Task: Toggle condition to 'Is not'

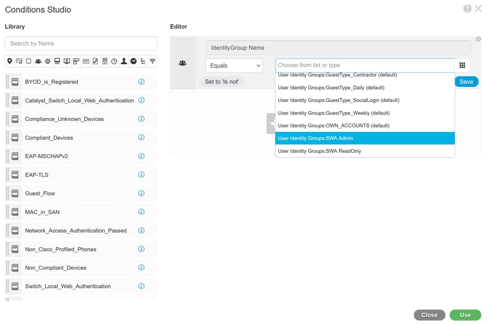Action: tap(222, 82)
